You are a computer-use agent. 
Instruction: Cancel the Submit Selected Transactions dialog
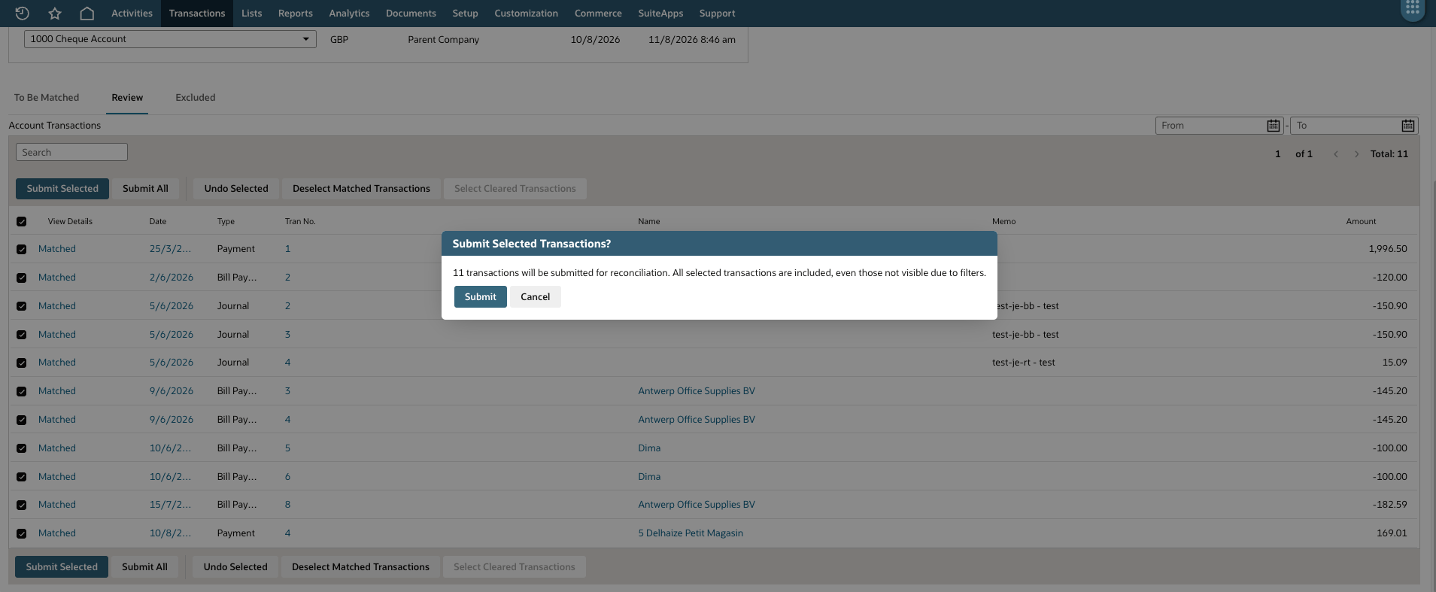[535, 297]
